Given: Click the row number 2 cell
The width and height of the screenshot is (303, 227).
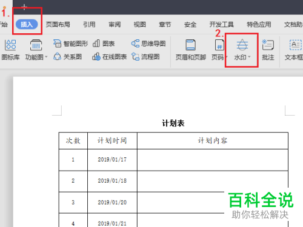Looking at the screenshot, I should [x=73, y=181].
